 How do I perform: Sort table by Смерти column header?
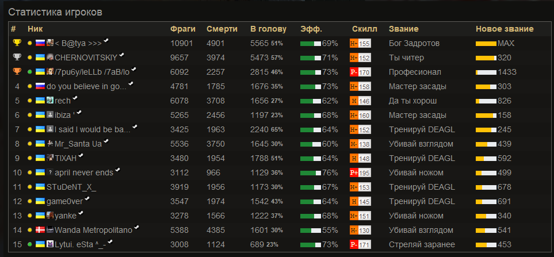click(x=222, y=29)
